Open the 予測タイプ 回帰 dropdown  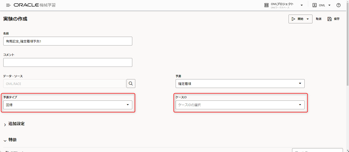click(x=68, y=105)
